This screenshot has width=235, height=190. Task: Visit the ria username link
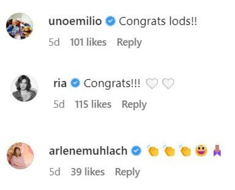60,84
